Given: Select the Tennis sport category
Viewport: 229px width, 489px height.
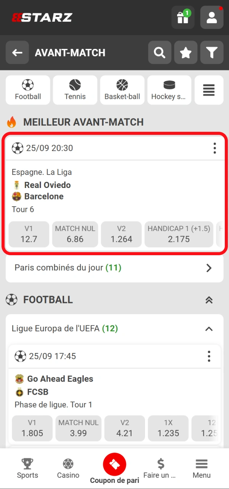Looking at the screenshot, I should coord(75,90).
